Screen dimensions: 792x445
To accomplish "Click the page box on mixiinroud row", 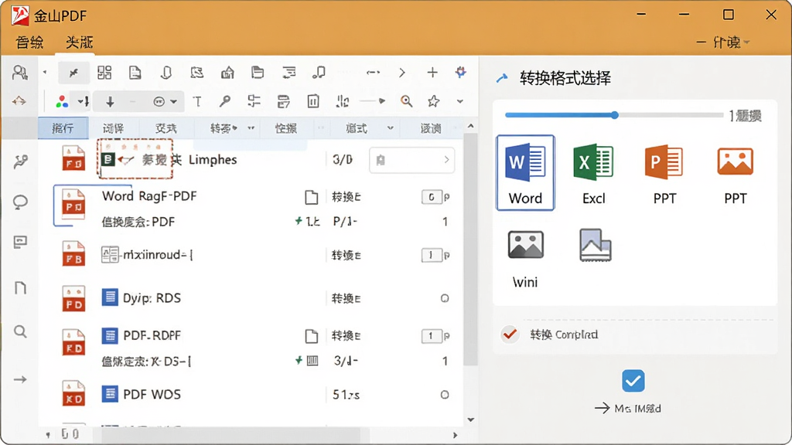I will 432,255.
